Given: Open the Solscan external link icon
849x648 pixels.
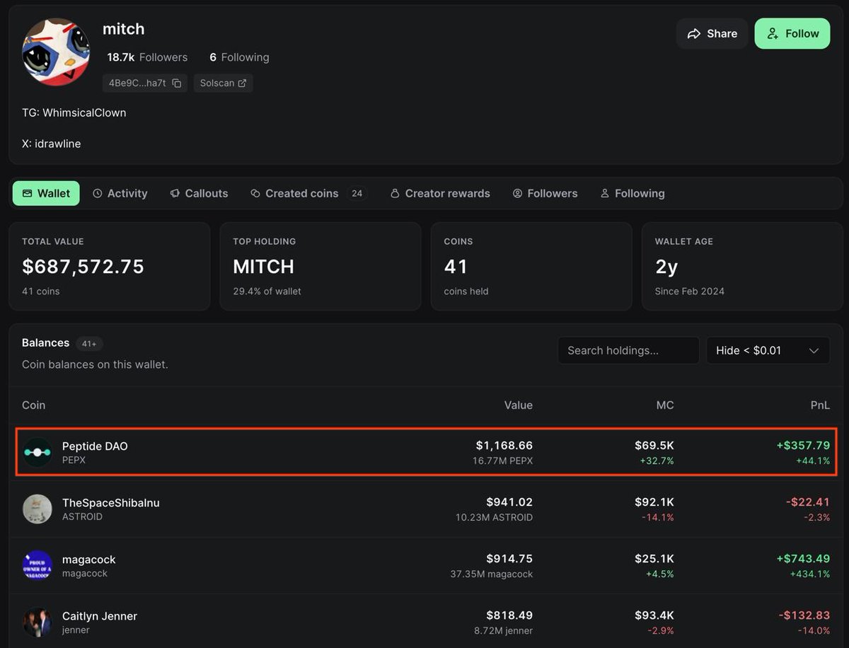Looking at the screenshot, I should pos(242,83).
